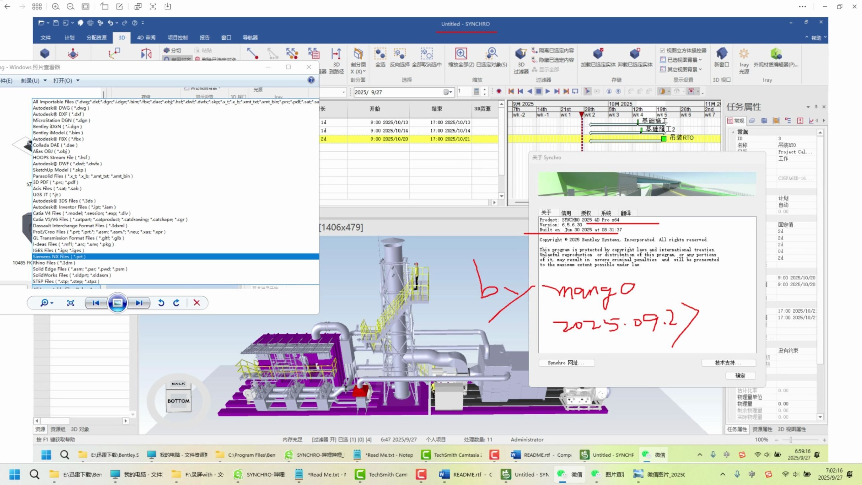Click the zoom slider in status bar
Screen dimensions: 862x485
pos(791,440)
